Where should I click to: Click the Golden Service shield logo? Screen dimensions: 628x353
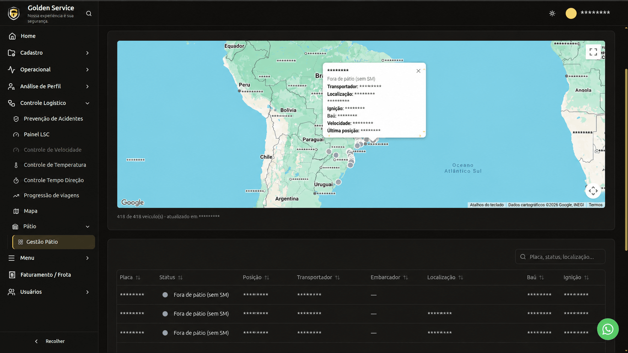pyautogui.click(x=14, y=14)
